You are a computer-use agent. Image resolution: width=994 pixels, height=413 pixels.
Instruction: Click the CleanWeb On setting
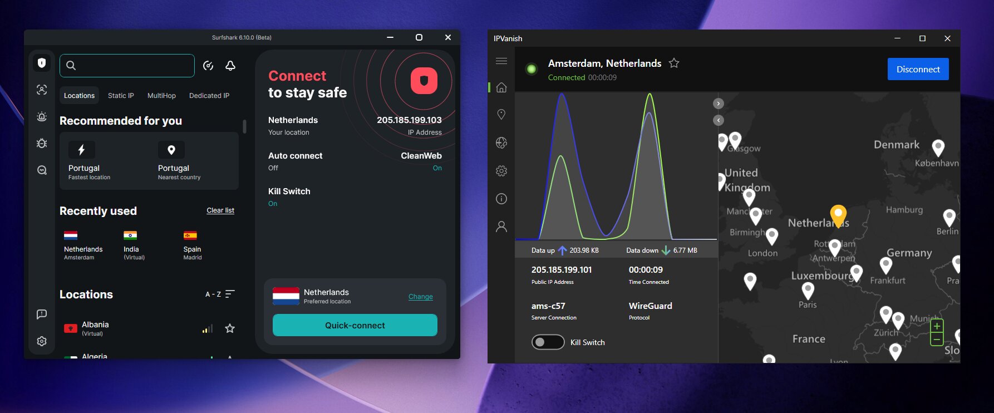[x=421, y=161]
